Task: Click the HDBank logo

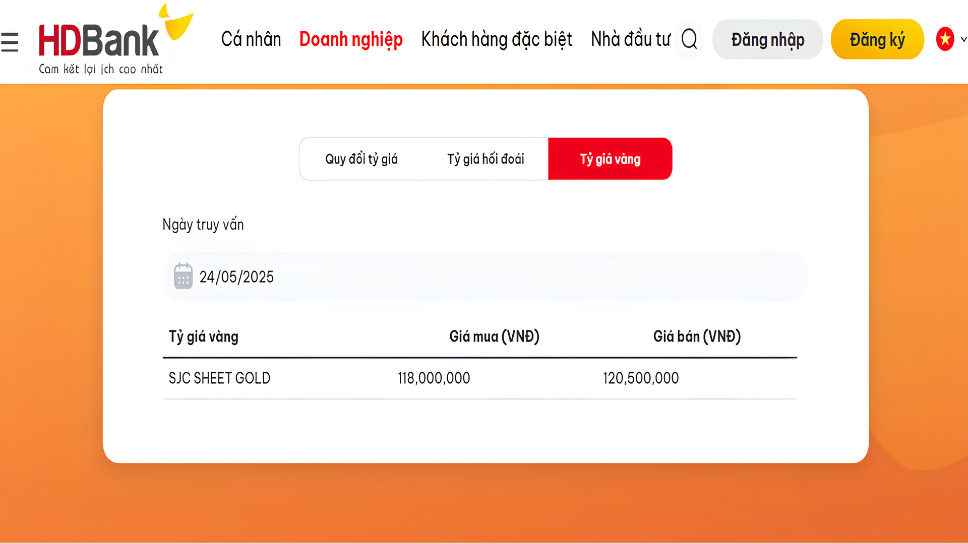Action: point(116,39)
